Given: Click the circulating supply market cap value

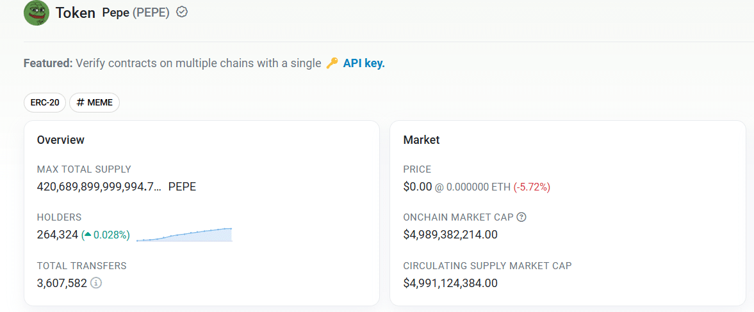Looking at the screenshot, I should pos(450,283).
